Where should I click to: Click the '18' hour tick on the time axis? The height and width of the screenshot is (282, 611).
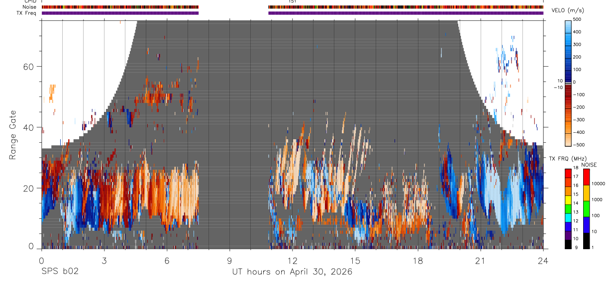point(418,260)
